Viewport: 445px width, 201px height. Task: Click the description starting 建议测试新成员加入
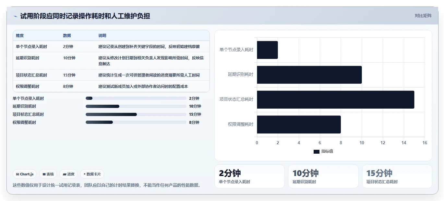pos(143,87)
